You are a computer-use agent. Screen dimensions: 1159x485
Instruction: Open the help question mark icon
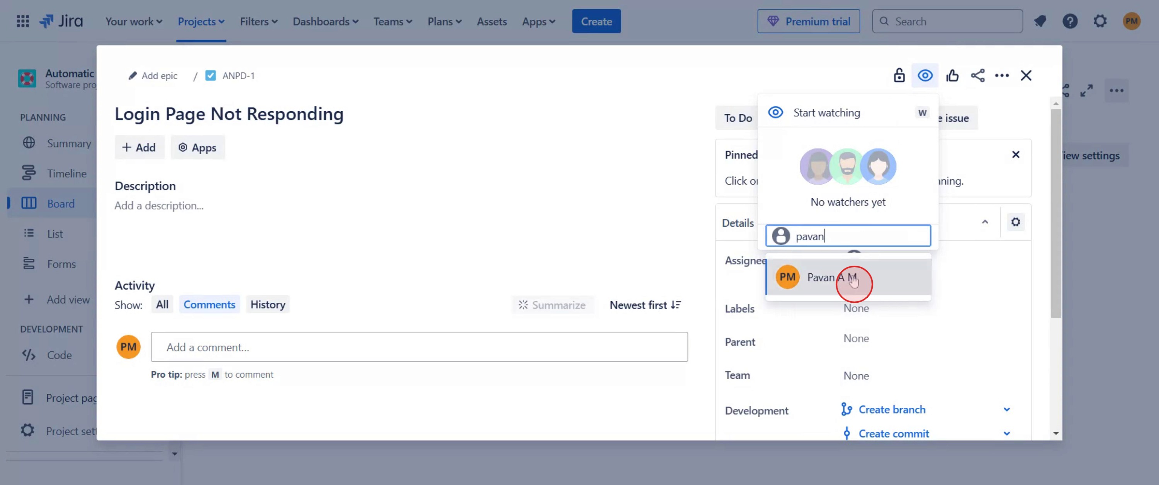[x=1070, y=21]
